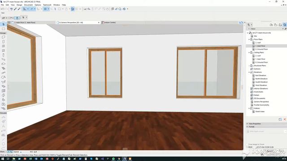Open the Design menu
This screenshot has width=287, height=161.
tap(19, 5)
